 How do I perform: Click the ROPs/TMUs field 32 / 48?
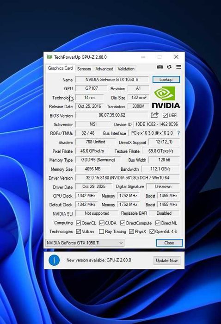(88, 133)
